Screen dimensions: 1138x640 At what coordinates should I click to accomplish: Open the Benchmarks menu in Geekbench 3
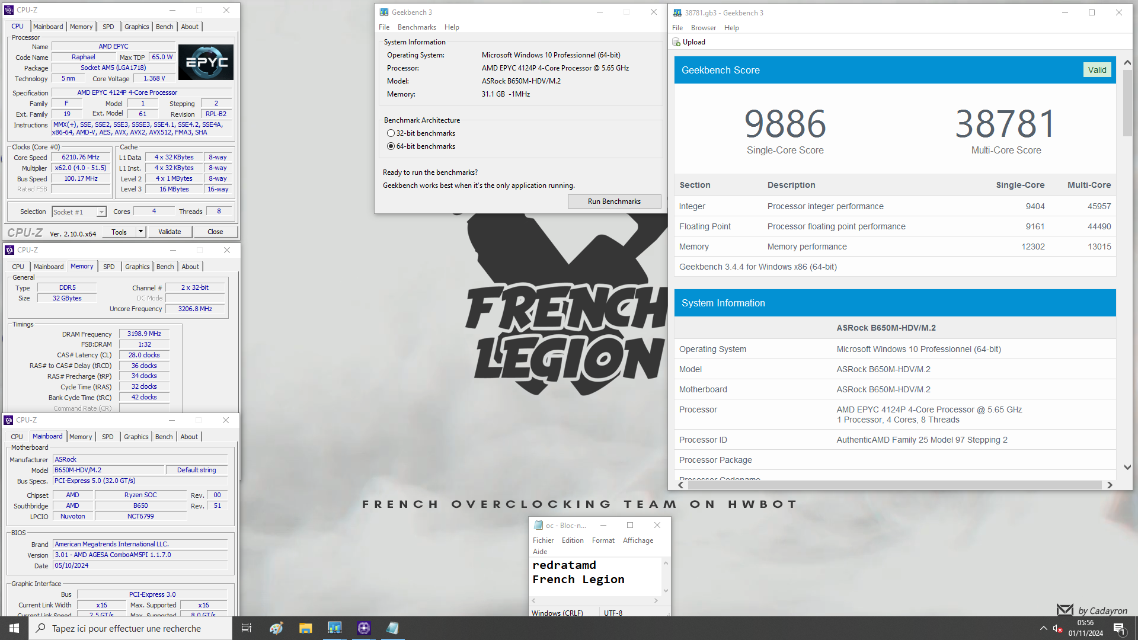tap(417, 27)
